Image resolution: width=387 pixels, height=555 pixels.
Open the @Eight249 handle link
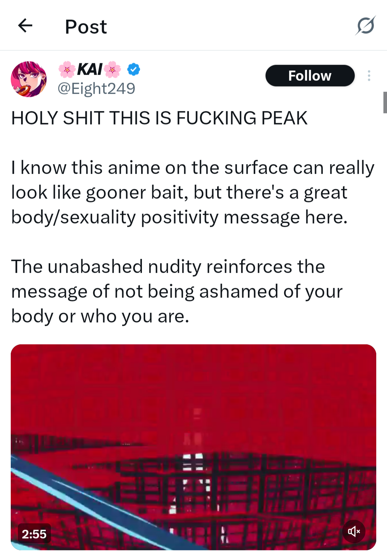point(96,88)
